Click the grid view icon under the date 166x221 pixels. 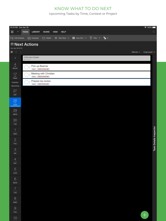point(12,52)
